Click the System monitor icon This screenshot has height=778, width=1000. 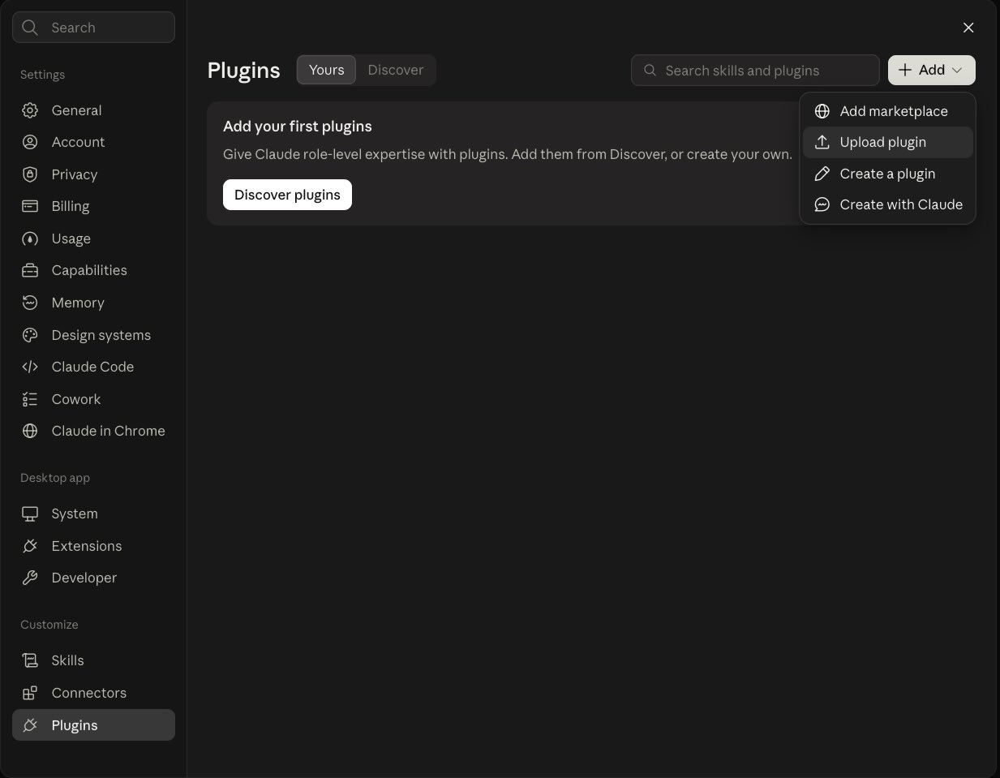tap(30, 514)
